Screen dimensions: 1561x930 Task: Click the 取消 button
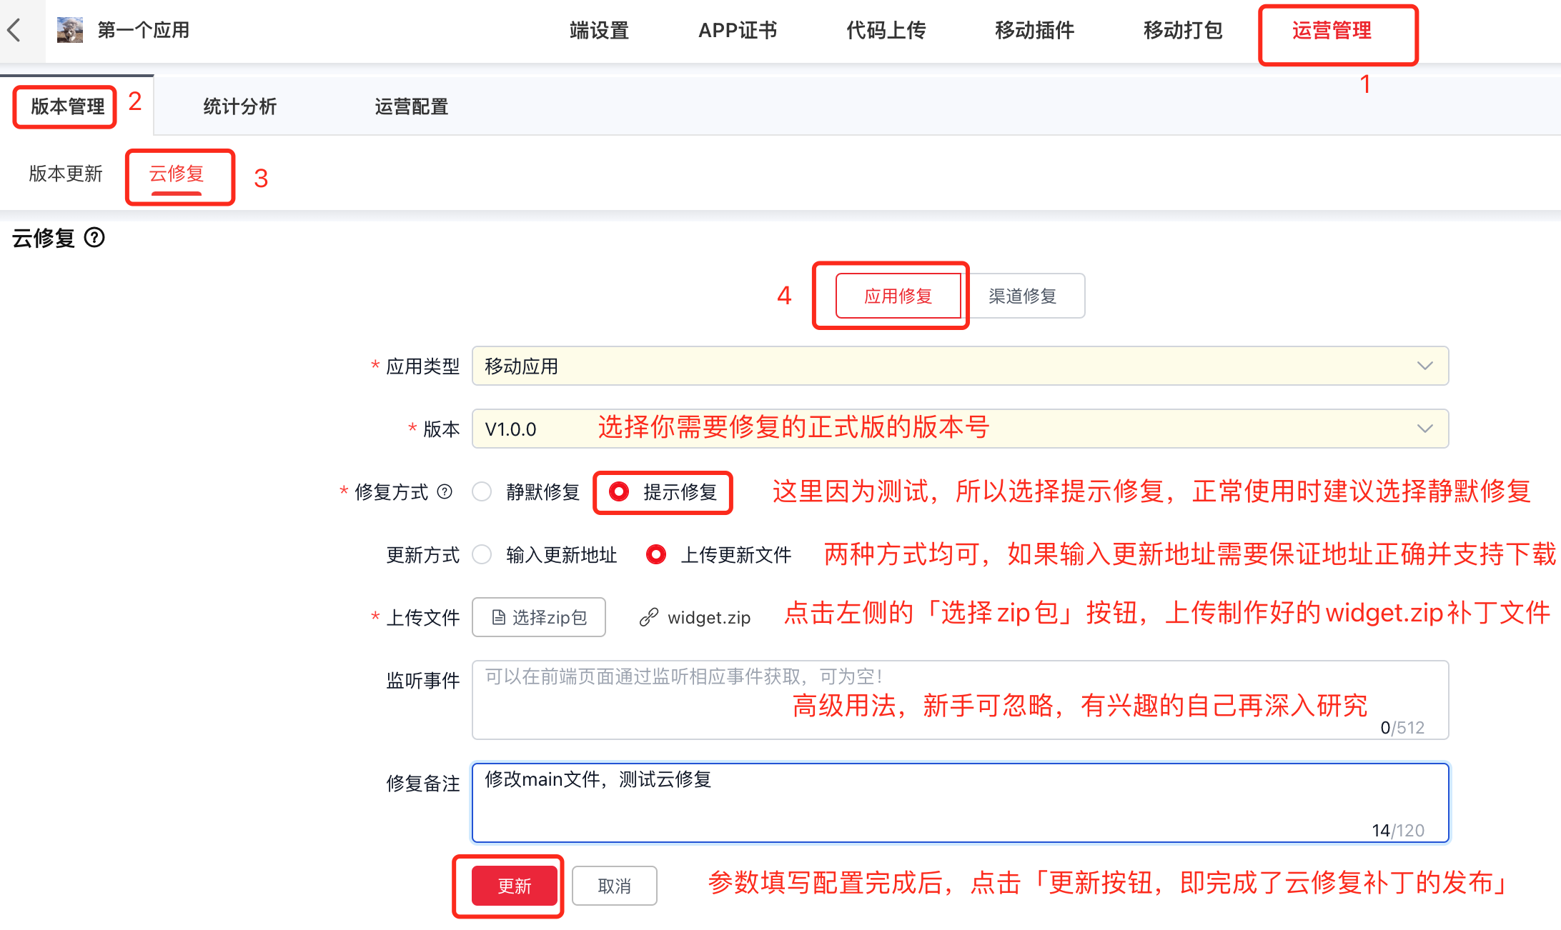coord(614,886)
